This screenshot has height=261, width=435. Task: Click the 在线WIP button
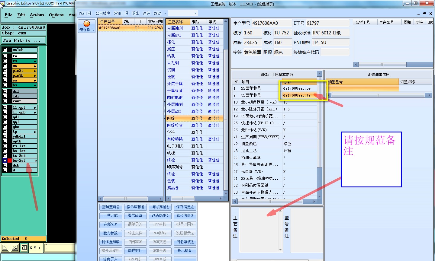[x=111, y=224]
